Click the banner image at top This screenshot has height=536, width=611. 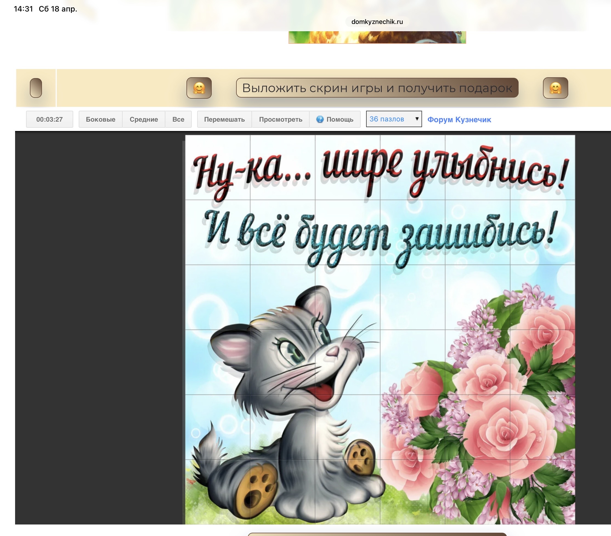coord(377,37)
